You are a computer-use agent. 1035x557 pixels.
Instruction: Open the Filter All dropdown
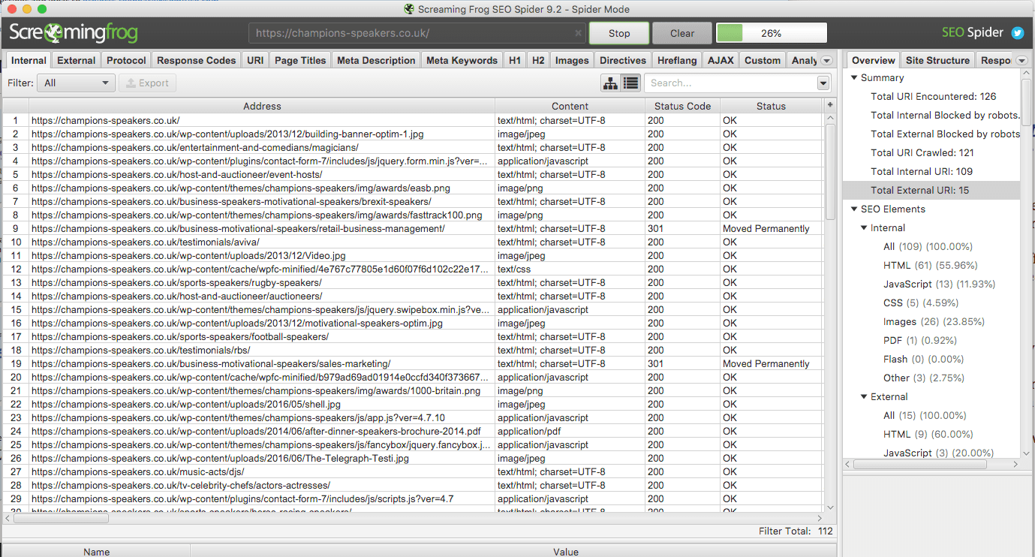[77, 83]
